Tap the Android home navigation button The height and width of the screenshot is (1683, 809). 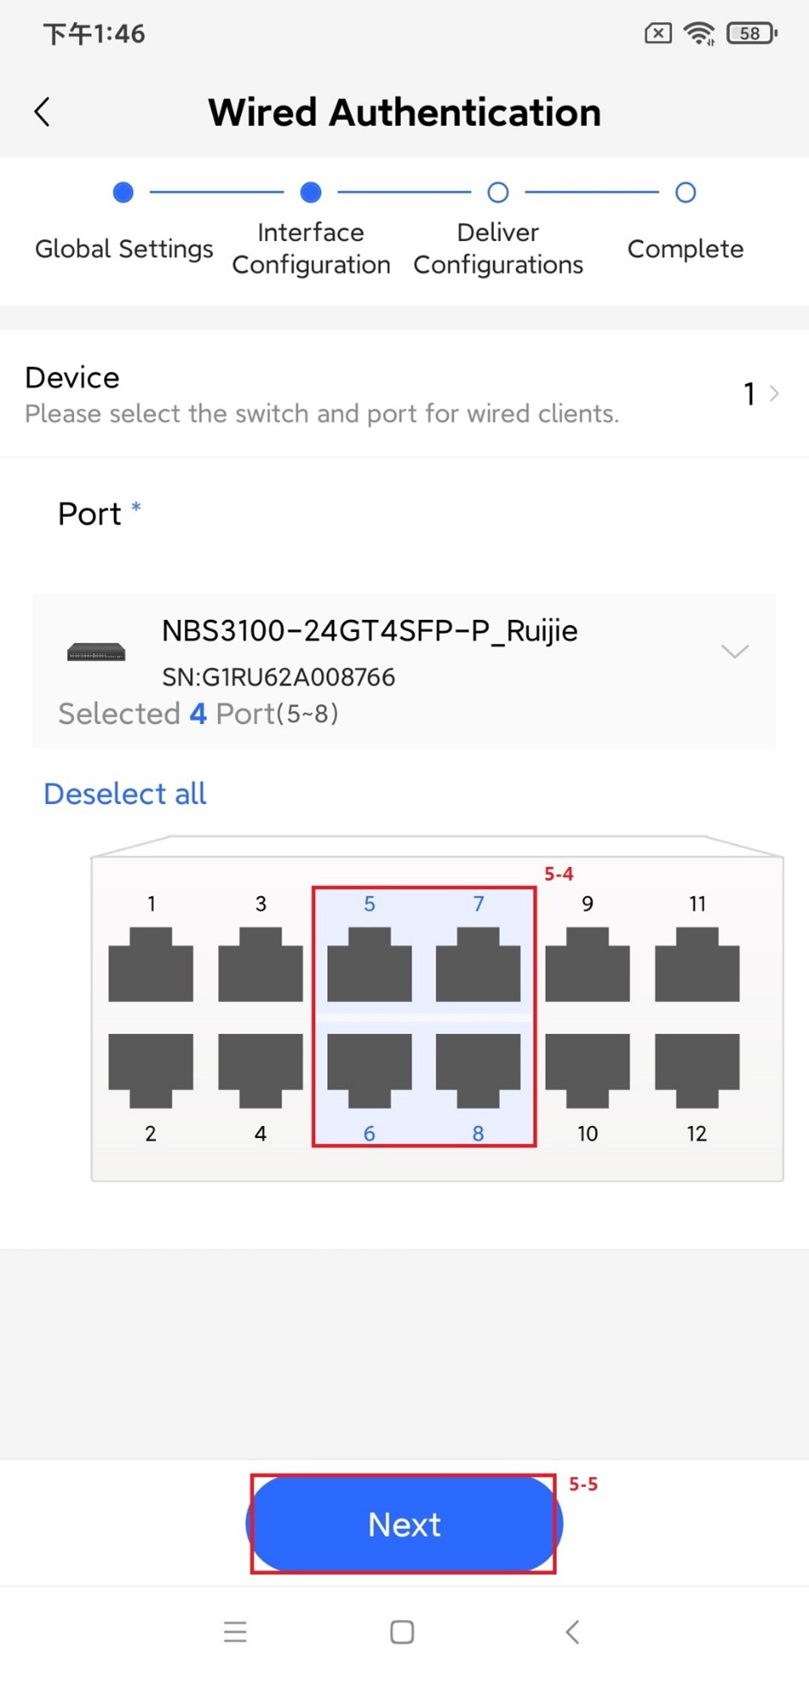(402, 1632)
